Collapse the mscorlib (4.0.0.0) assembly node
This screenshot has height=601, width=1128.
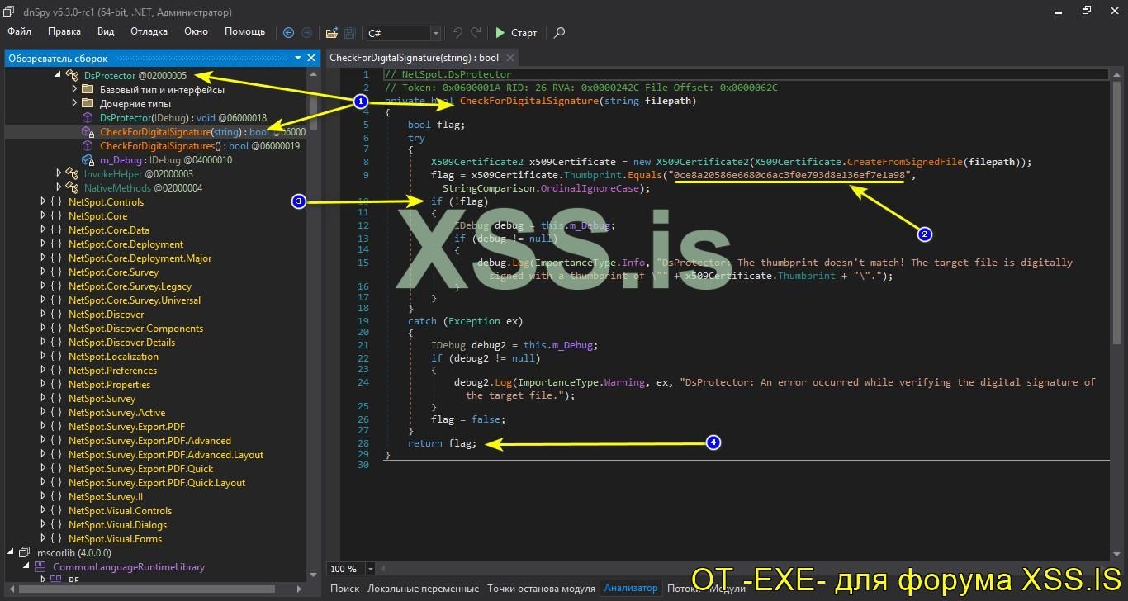click(x=12, y=552)
